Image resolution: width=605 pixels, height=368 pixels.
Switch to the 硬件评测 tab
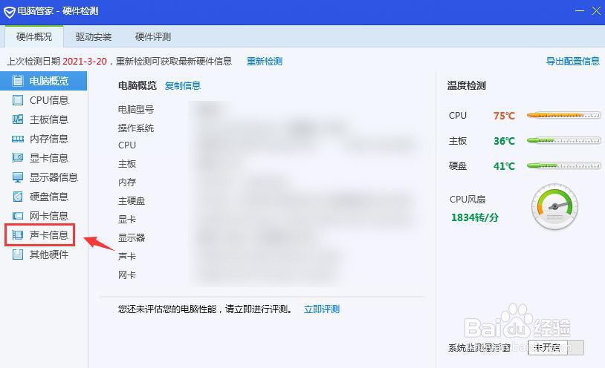(x=153, y=36)
